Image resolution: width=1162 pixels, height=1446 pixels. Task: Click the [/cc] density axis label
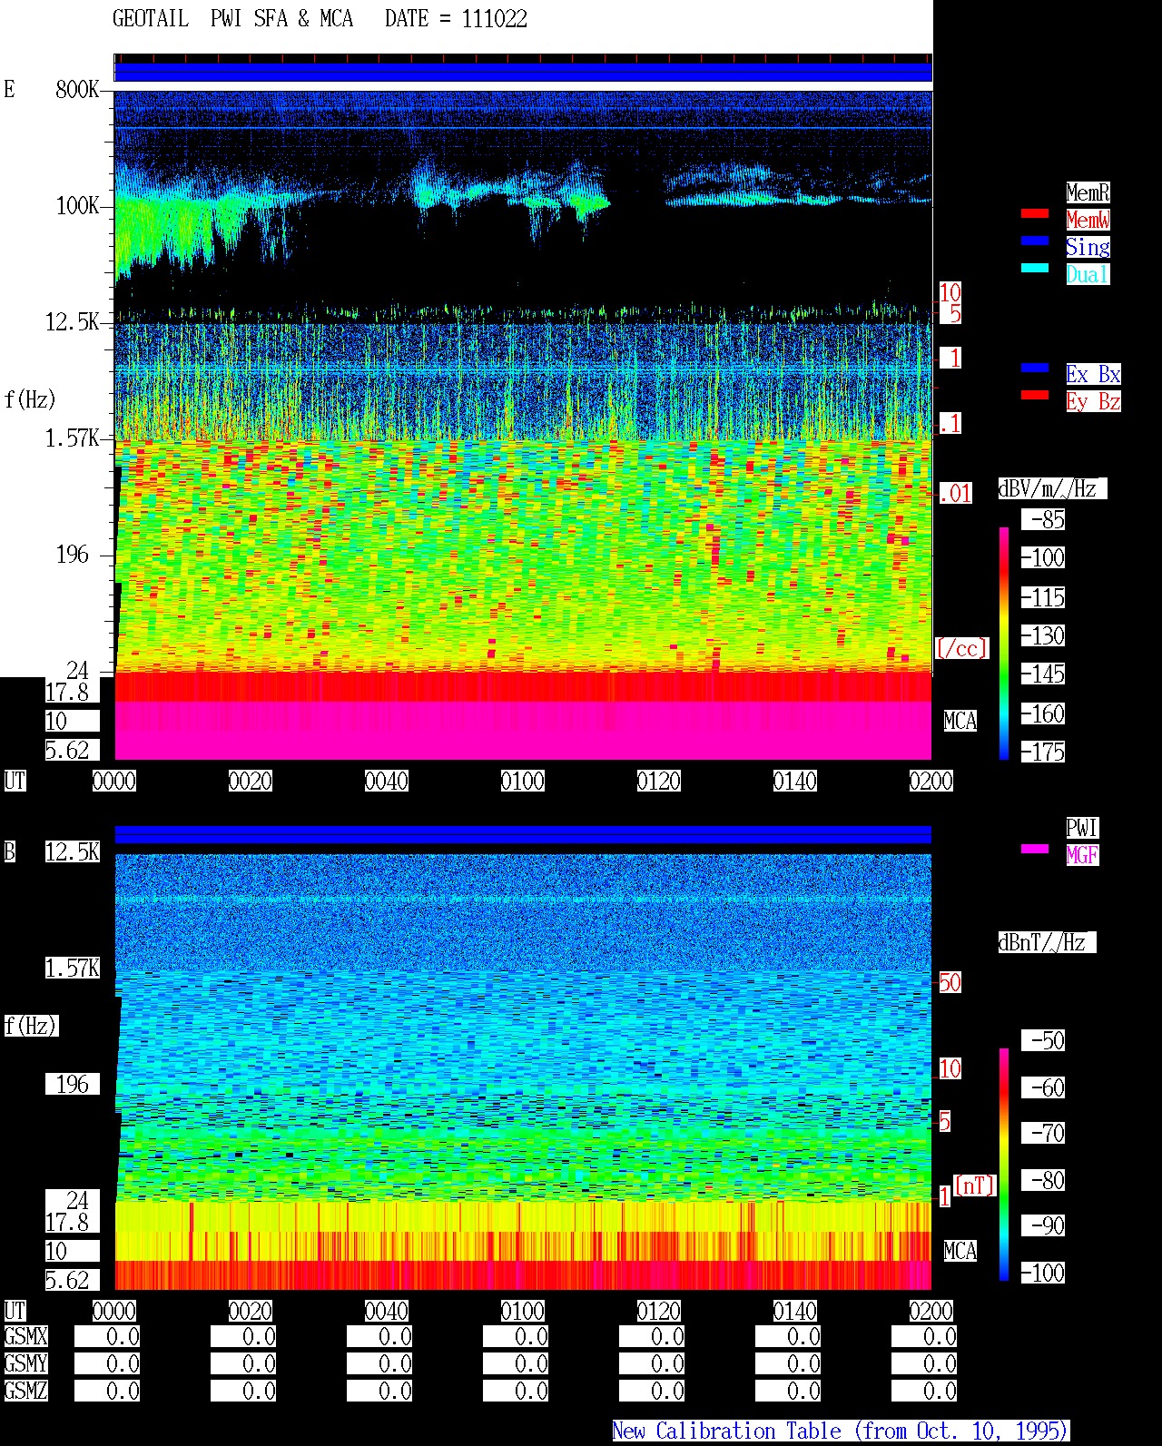961,648
